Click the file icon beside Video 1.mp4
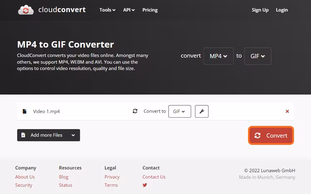The width and height of the screenshot is (311, 194). coord(24,111)
